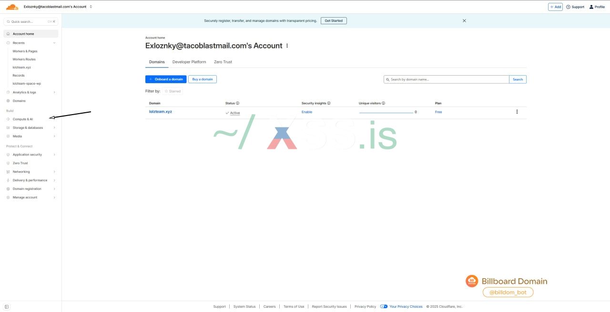This screenshot has height=312, width=610.
Task: Click the Networking icon
Action: pos(8,172)
